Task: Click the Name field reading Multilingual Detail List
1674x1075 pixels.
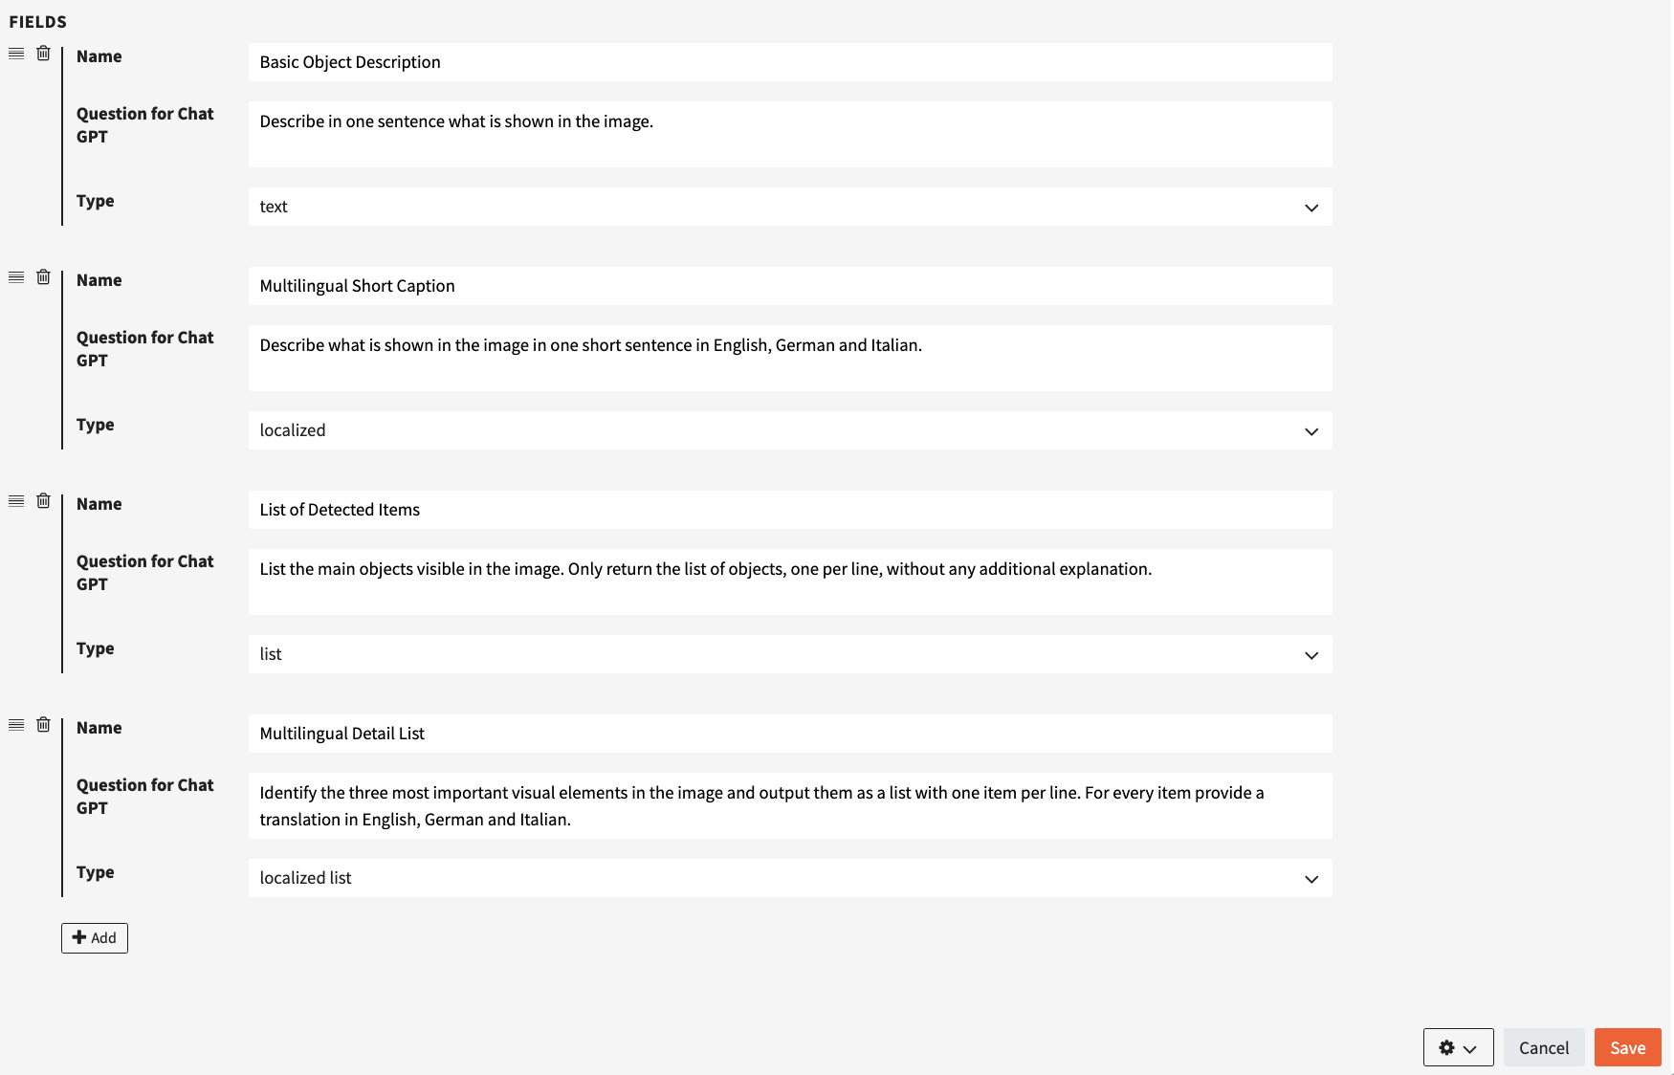Action: (x=790, y=733)
